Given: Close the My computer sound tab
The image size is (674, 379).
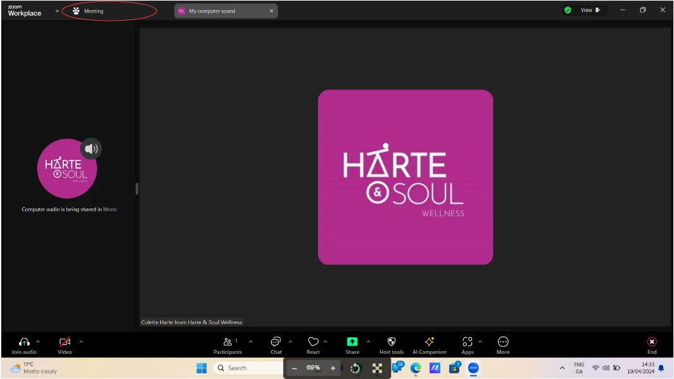Looking at the screenshot, I should coord(272,11).
